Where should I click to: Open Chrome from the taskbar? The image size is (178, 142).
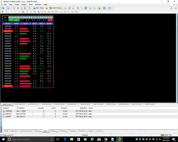pyautogui.click(x=106, y=139)
